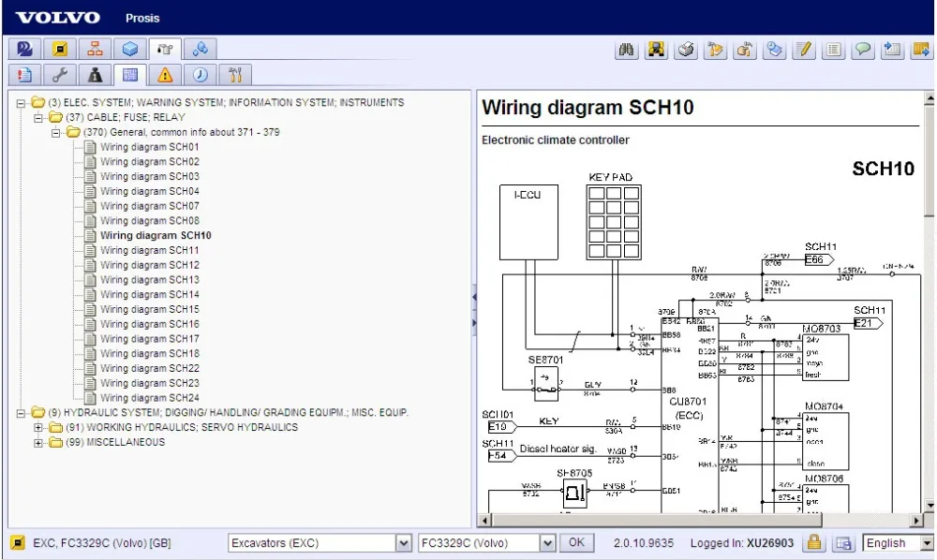Click the binoculars search icon
Screen dimensions: 937x560
click(626, 51)
